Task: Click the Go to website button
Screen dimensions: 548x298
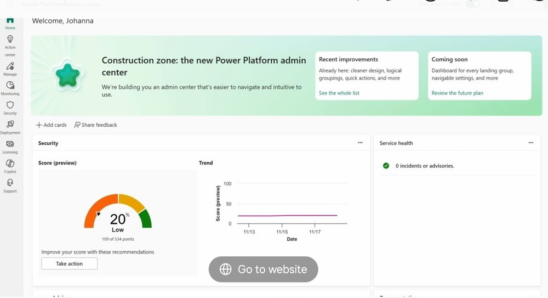Action: 263,269
